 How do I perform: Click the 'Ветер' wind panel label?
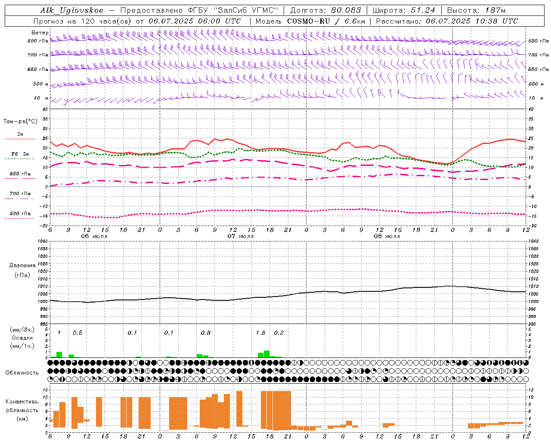[40, 33]
